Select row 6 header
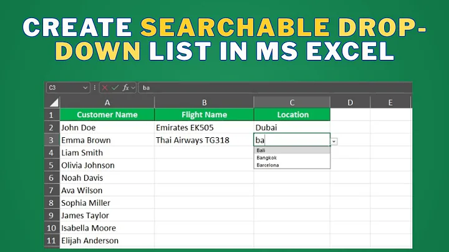 tap(52, 178)
